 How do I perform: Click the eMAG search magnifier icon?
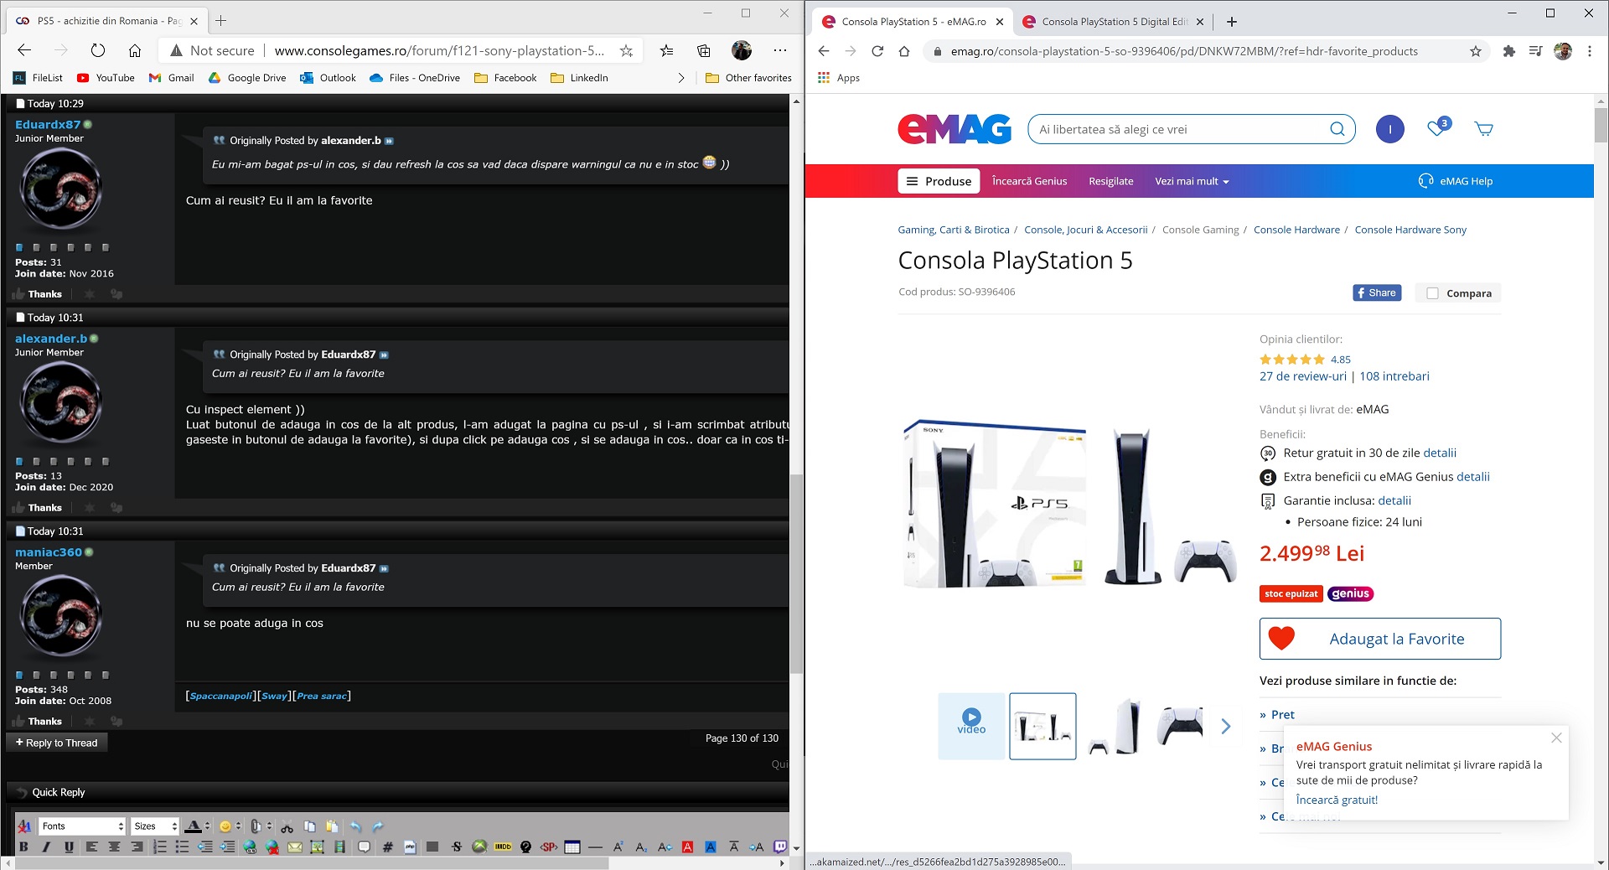(x=1337, y=129)
